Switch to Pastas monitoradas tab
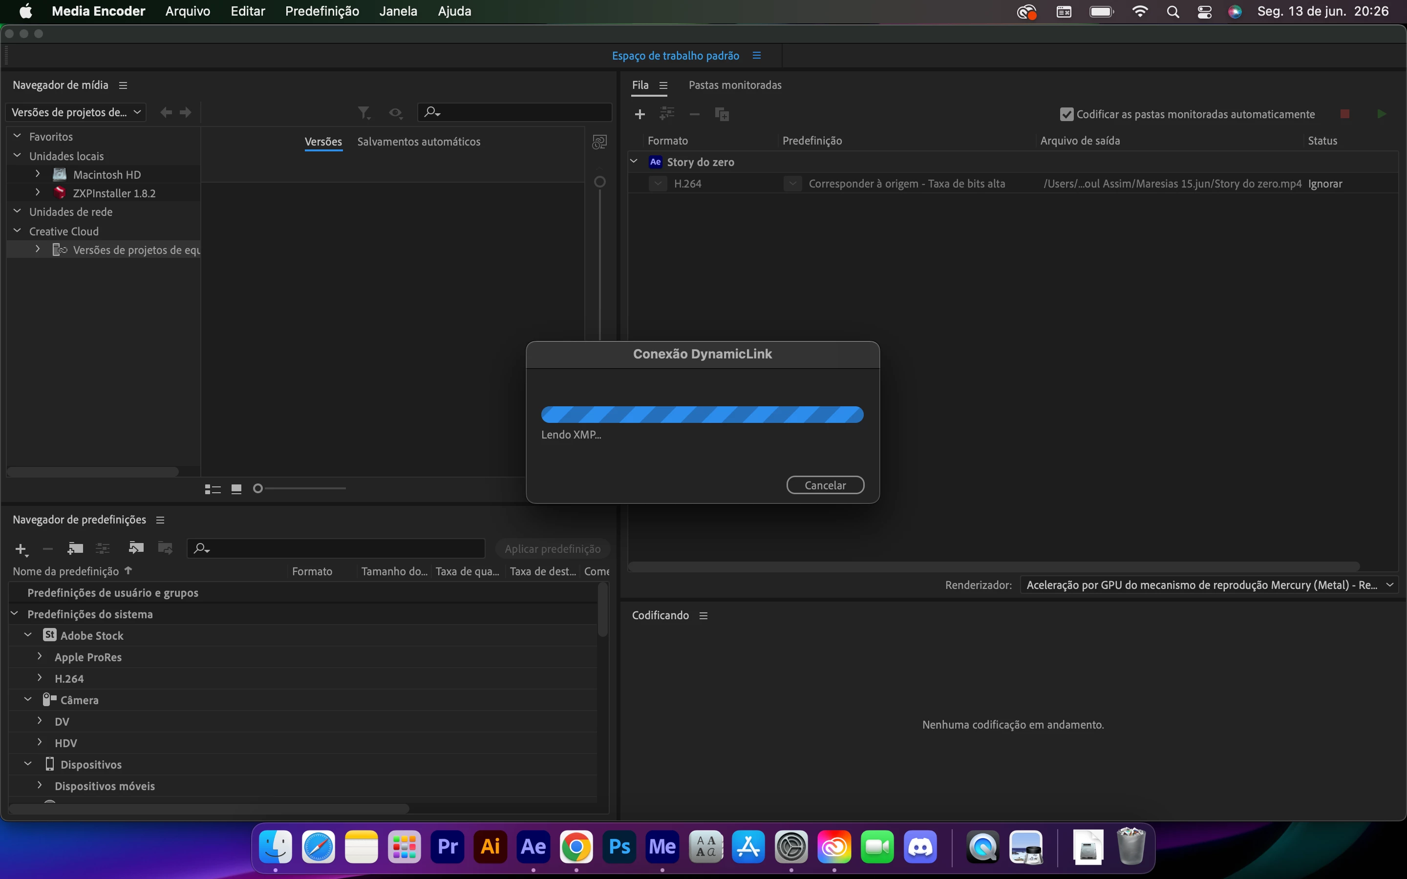 tap(735, 85)
